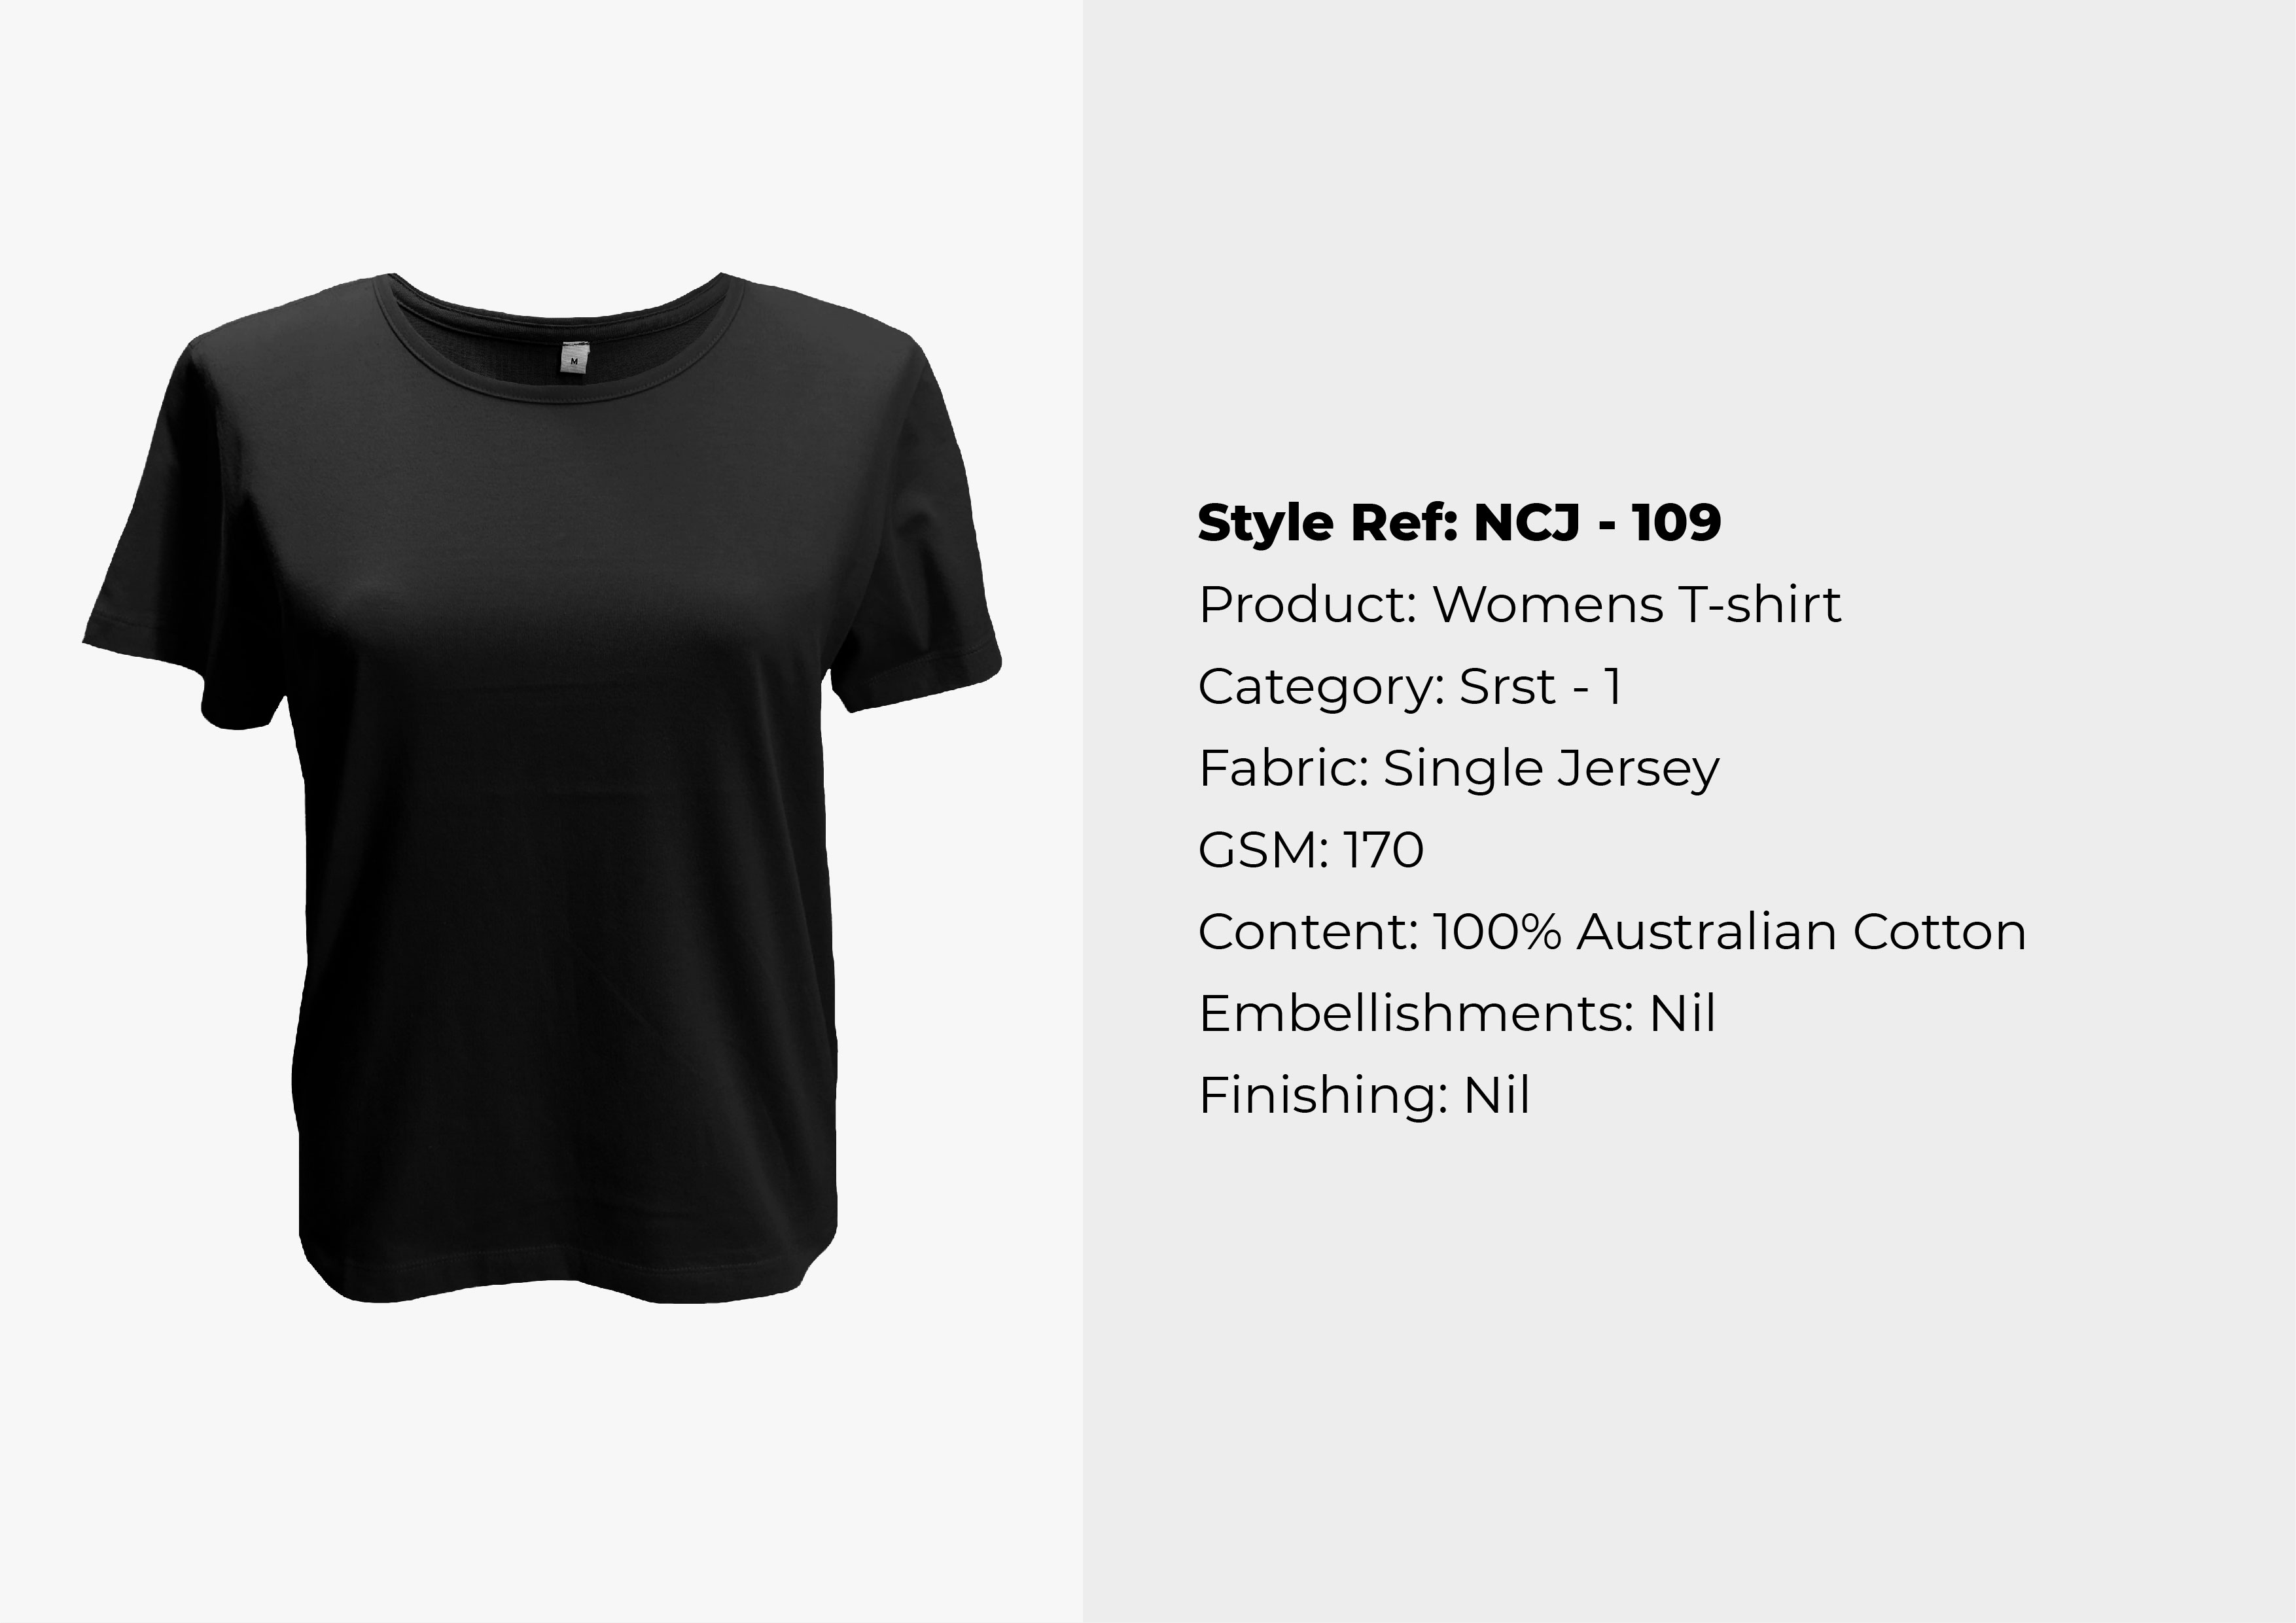The width and height of the screenshot is (2296, 1623).
Task: Click the T-shirt's right sleeve
Action: coord(915,540)
